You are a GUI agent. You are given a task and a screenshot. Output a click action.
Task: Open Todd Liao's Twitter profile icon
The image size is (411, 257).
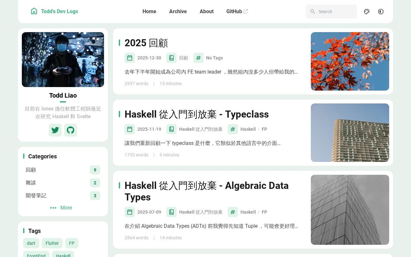point(55,130)
